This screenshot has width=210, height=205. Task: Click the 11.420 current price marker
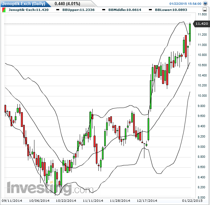(202, 24)
